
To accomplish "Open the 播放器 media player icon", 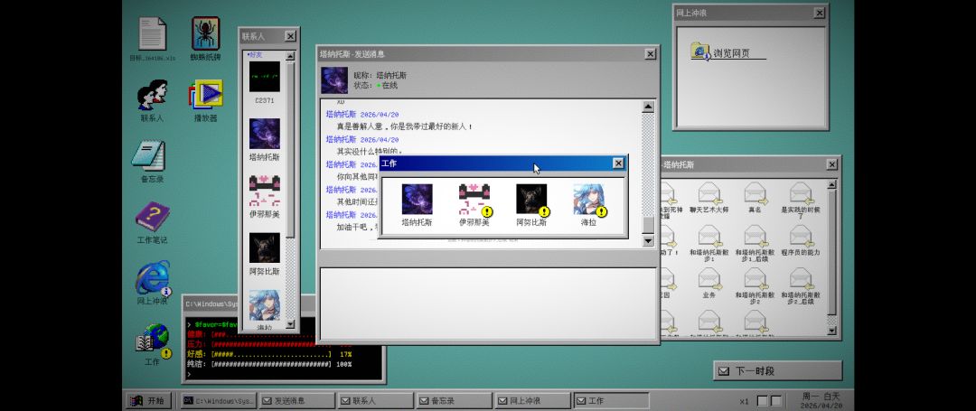I will 205,100.
